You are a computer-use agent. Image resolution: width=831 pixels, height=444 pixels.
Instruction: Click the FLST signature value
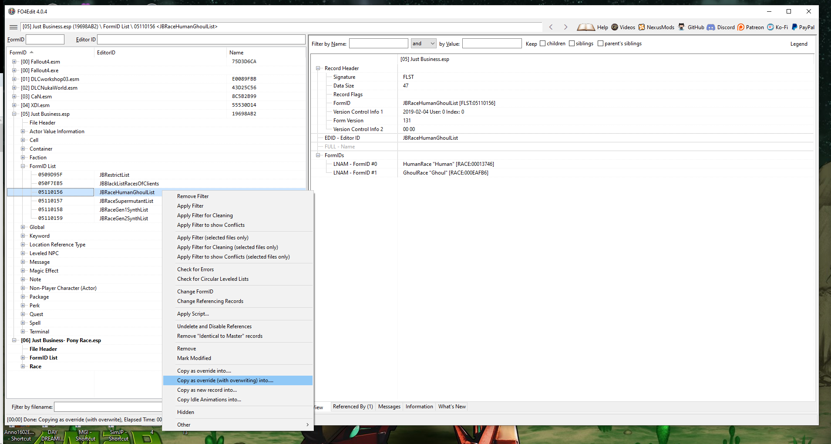coord(408,77)
